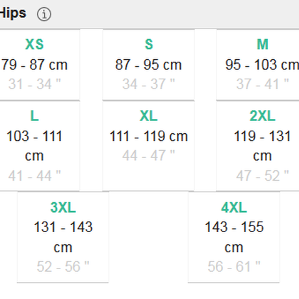
Task: Pick the 2XL hip size tile
Action: (x=257, y=146)
